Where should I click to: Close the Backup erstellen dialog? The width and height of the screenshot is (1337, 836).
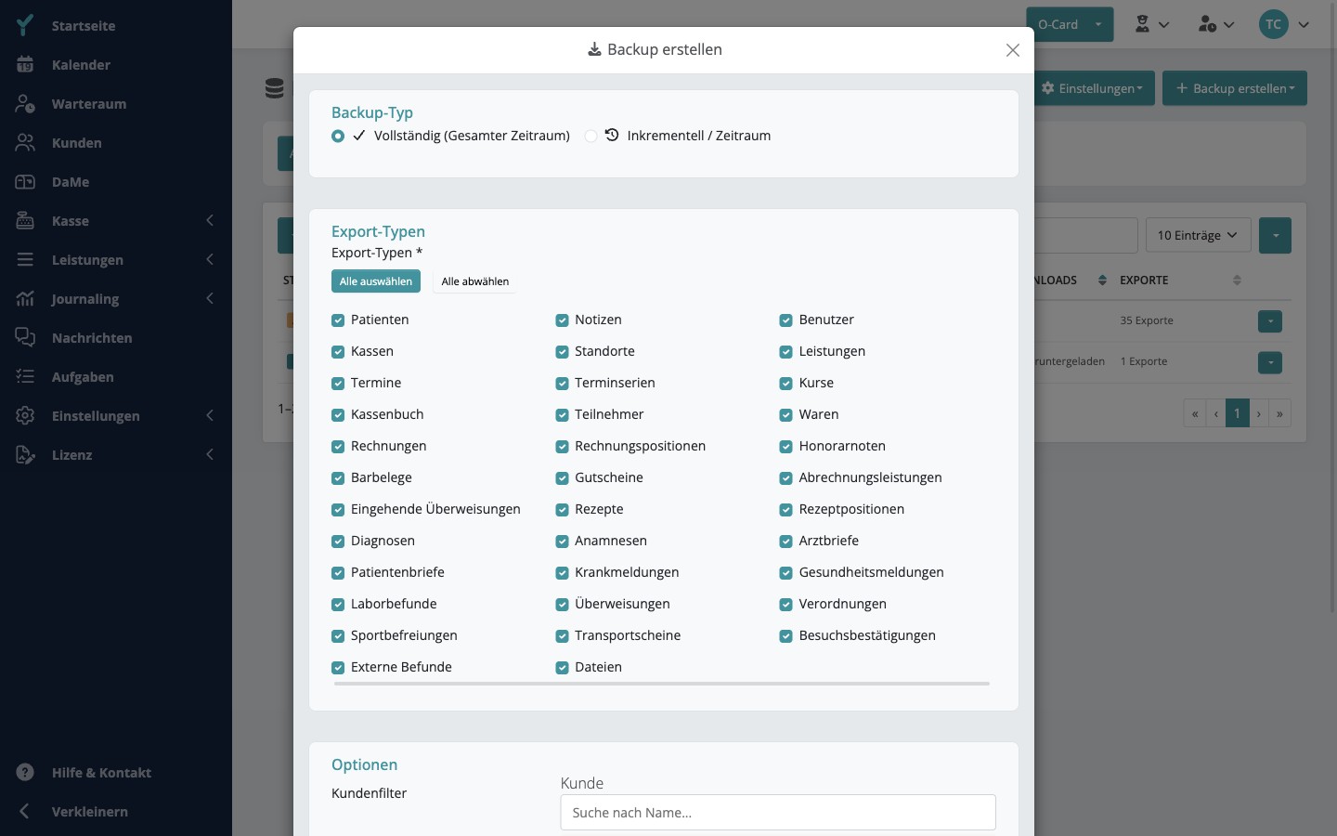[1013, 50]
